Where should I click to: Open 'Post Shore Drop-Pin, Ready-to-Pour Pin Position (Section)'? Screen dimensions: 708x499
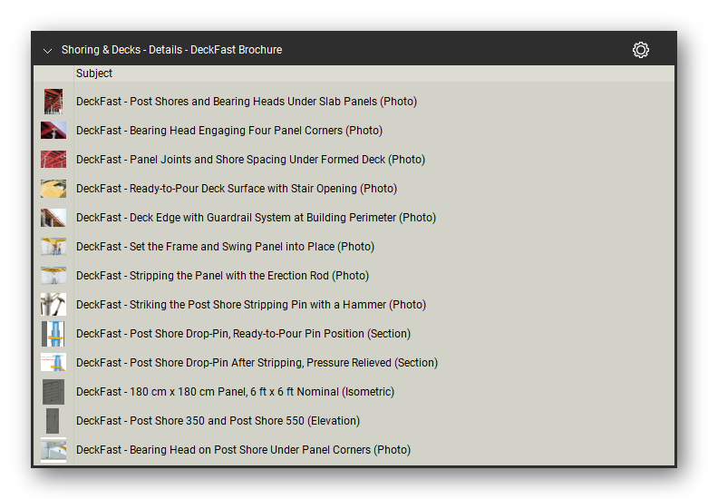point(243,334)
